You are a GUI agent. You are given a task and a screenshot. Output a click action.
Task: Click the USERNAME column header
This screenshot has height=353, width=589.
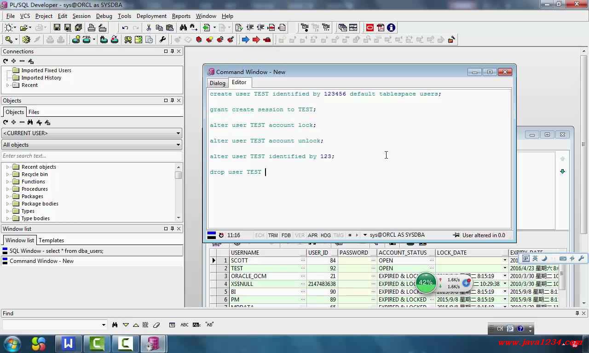tap(268, 253)
